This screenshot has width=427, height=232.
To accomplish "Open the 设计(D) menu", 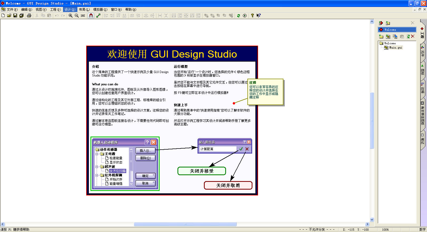I will click(70, 9).
